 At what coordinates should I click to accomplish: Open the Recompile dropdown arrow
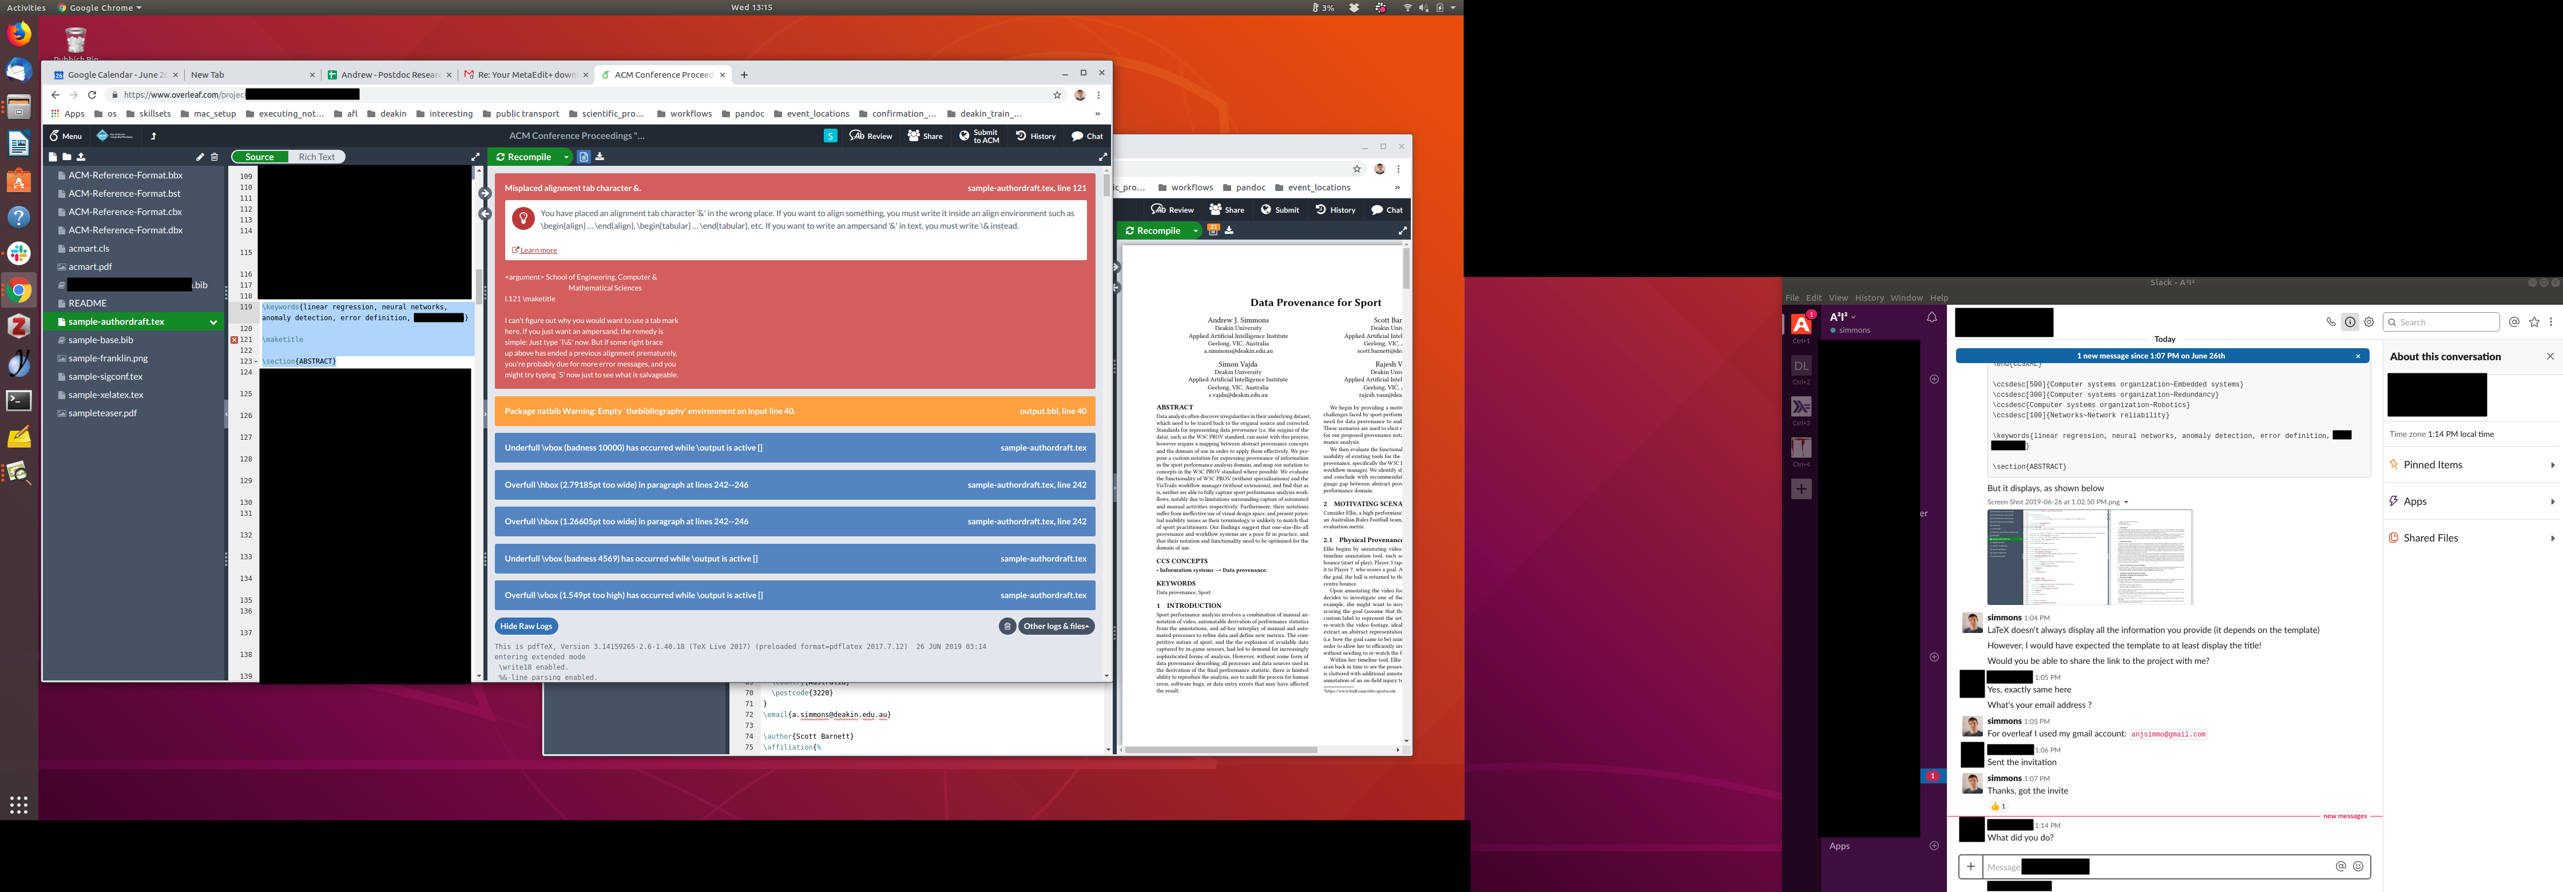click(x=566, y=157)
